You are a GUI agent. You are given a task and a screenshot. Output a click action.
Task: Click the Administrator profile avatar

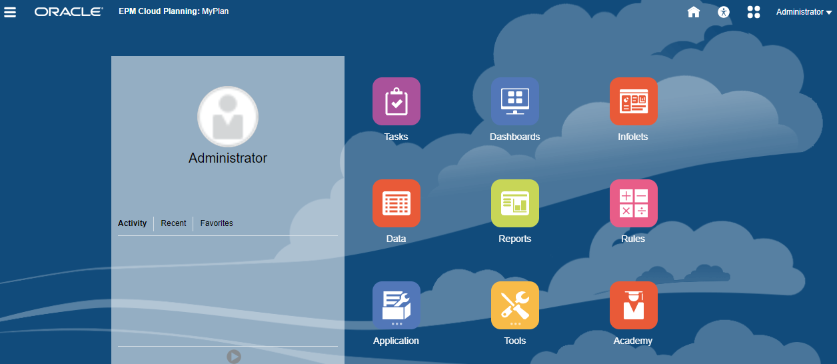click(228, 117)
